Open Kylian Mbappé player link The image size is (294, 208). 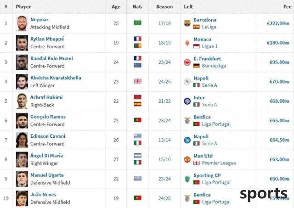pyautogui.click(x=47, y=39)
